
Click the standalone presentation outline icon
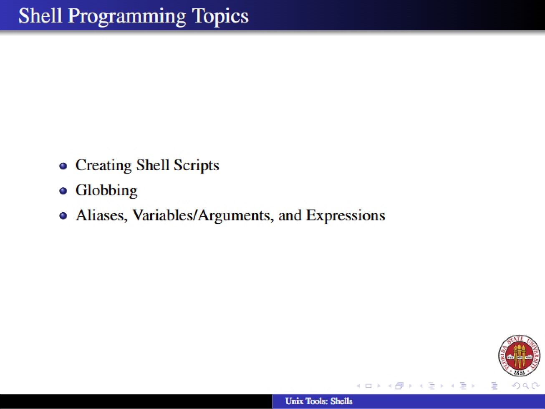coord(495,386)
